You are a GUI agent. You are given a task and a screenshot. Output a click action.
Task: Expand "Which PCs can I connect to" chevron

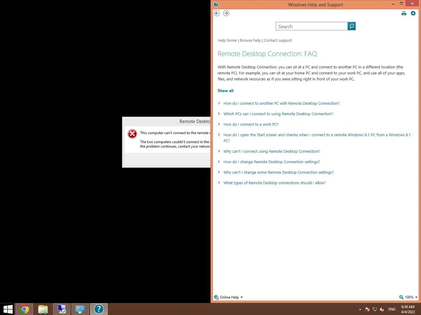[x=219, y=113]
